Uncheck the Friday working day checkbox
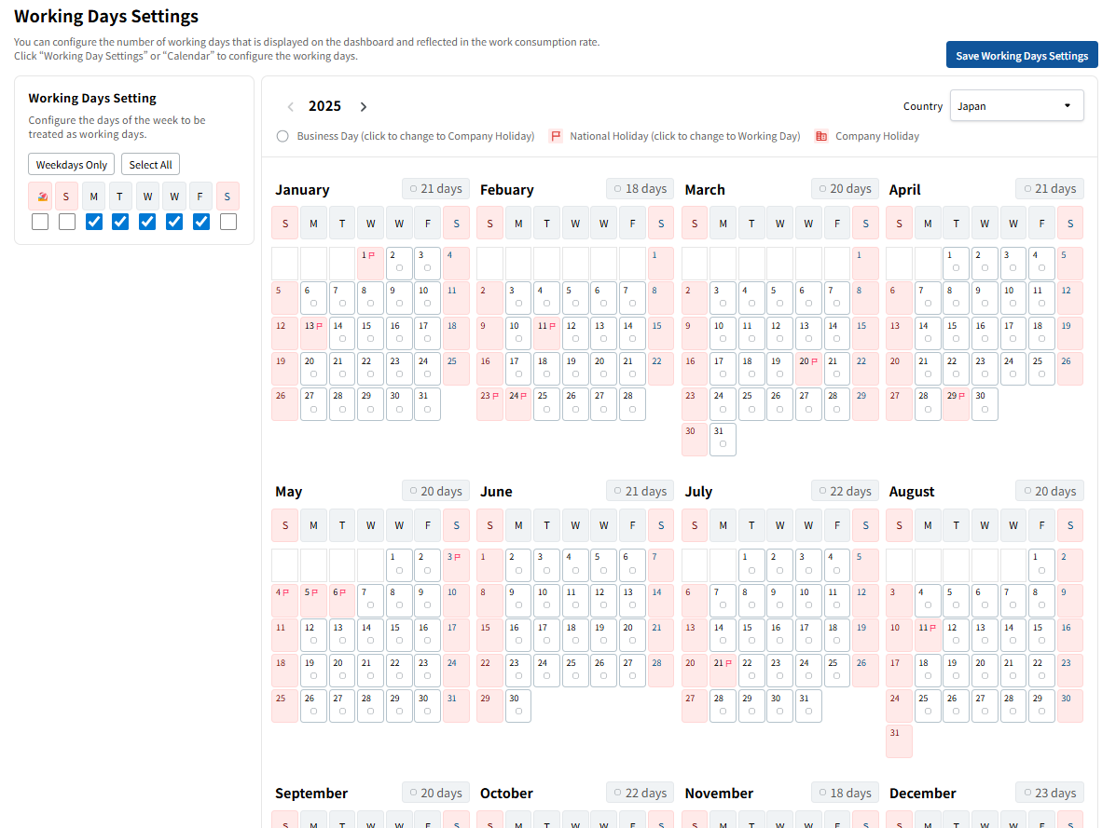The height and width of the screenshot is (828, 1102). [201, 222]
